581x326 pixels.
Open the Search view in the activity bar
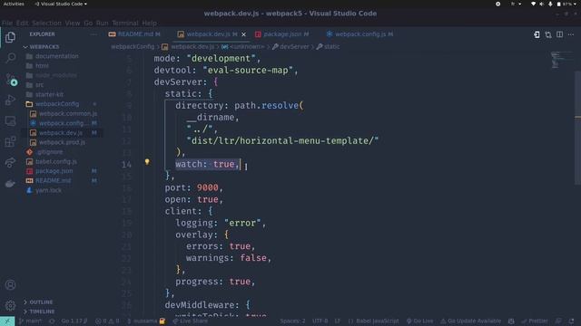[x=11, y=58]
